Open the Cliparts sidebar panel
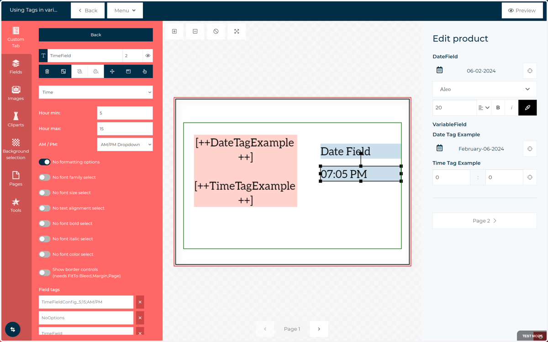548x342 pixels. 16,119
